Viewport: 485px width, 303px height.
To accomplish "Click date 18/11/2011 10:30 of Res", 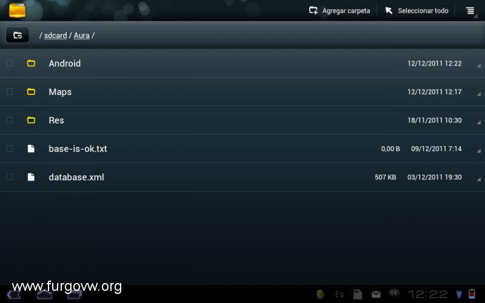I will (x=434, y=120).
